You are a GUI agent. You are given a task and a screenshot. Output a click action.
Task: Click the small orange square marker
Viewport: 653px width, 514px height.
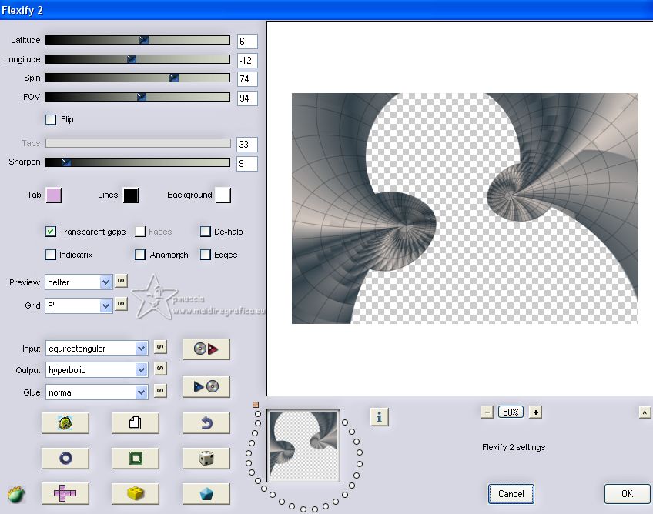tap(256, 405)
